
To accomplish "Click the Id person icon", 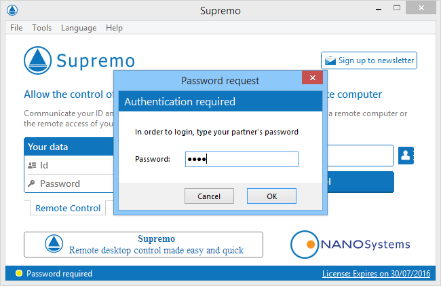I will coord(31,165).
